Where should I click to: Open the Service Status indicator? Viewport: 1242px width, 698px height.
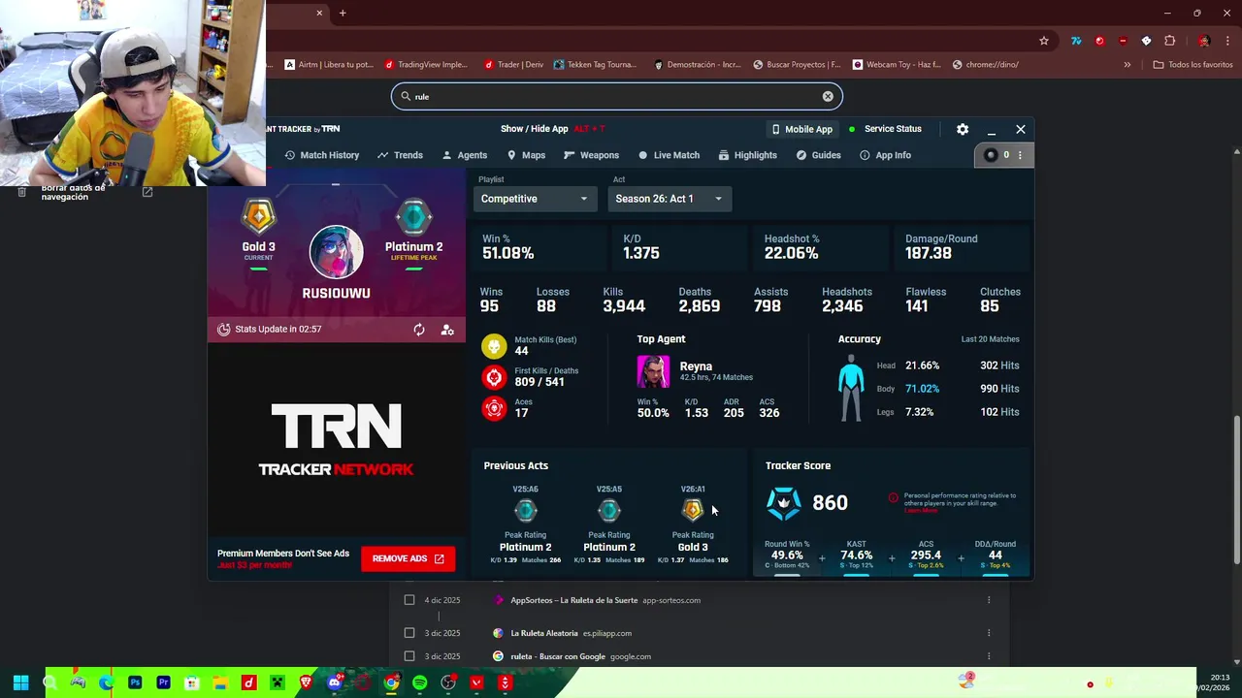885,129
